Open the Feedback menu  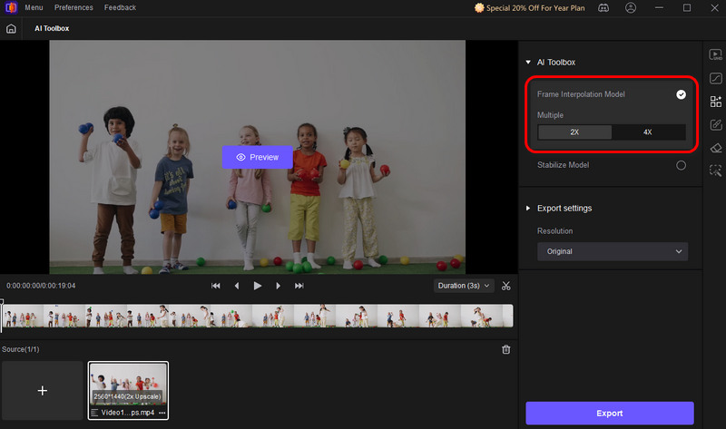(x=120, y=8)
